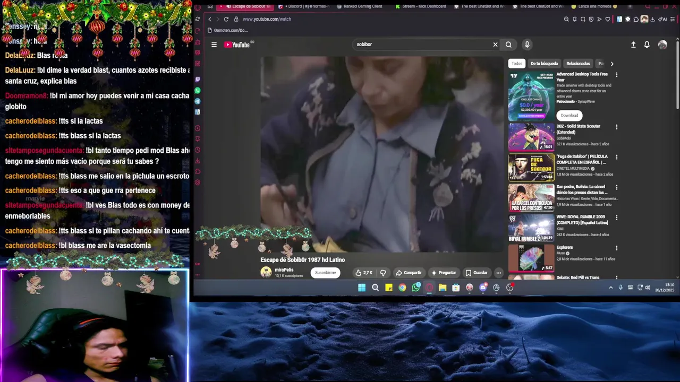Open the downloads icon in the Opera sidebar

[x=198, y=161]
